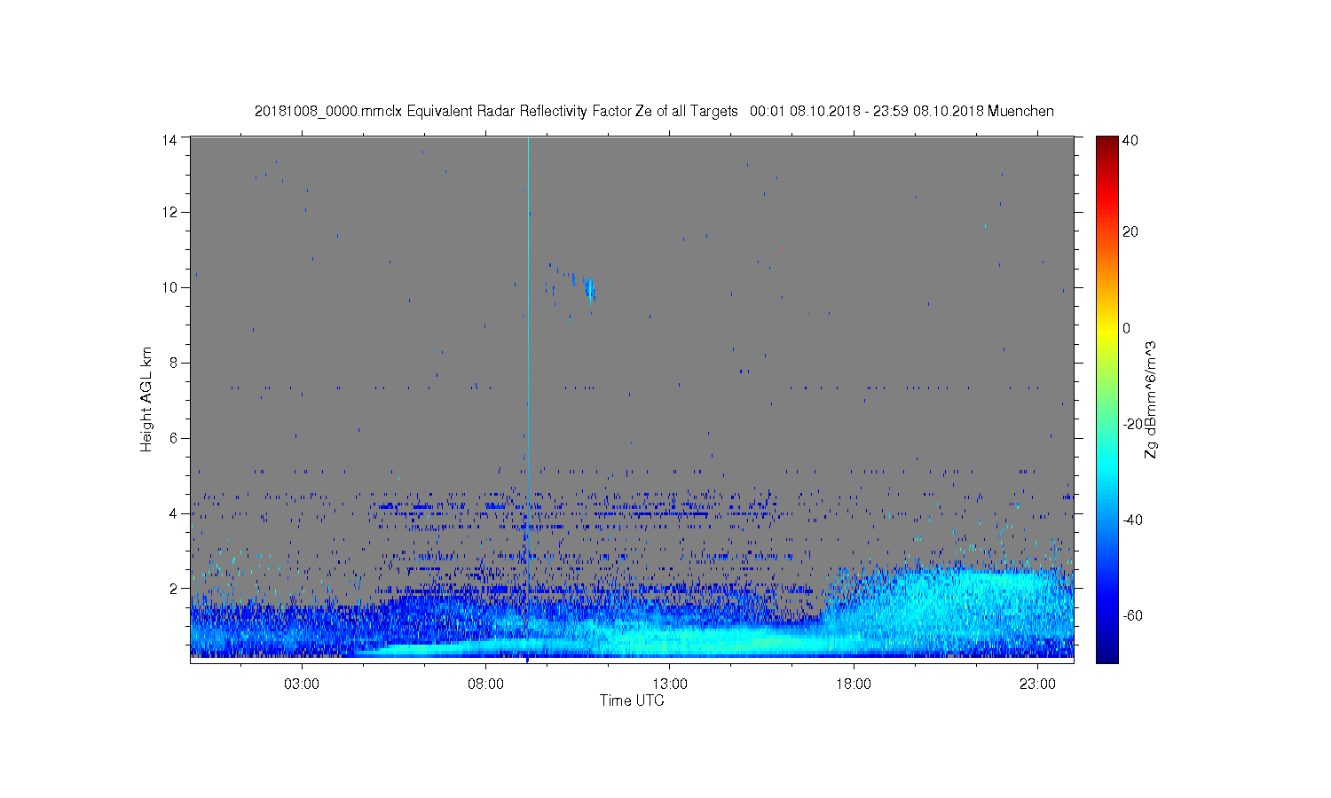The height and width of the screenshot is (798, 1331).
Task: Click the plot title starting with 20181008_0000.mmclx
Action: tap(654, 112)
